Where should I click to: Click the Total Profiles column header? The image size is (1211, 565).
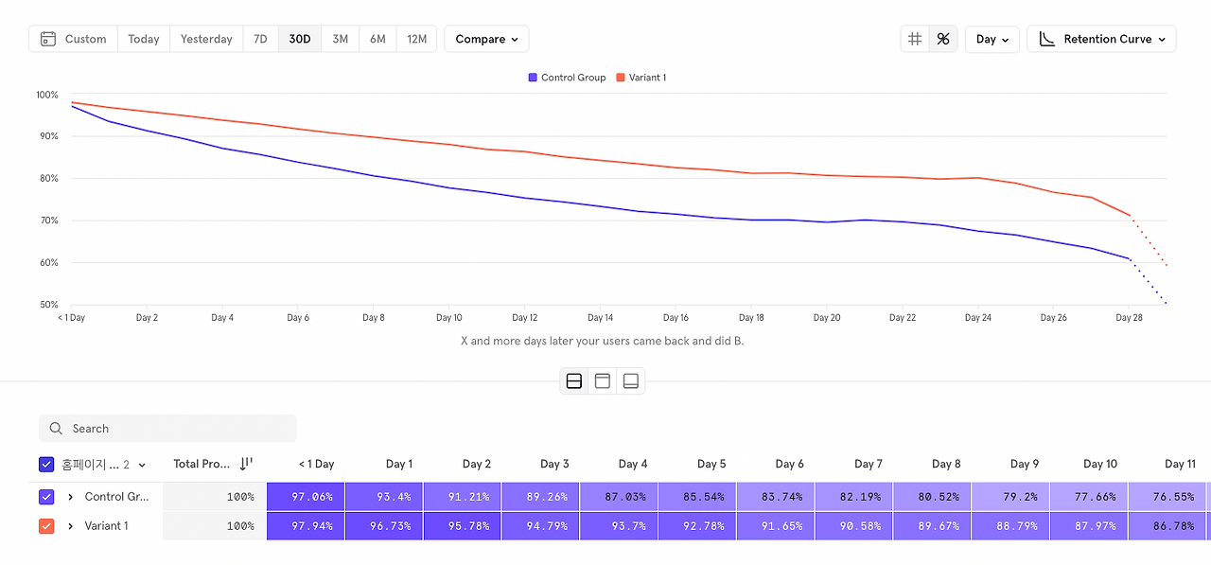202,464
